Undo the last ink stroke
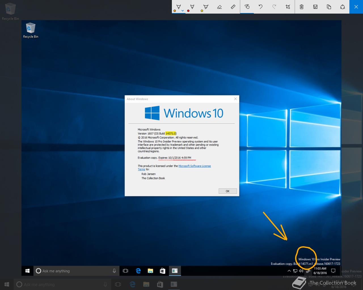Screen dimensions: 363x290 click(261, 7)
